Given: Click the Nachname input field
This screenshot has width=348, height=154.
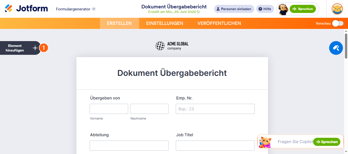Looking at the screenshot, I should click(149, 109).
